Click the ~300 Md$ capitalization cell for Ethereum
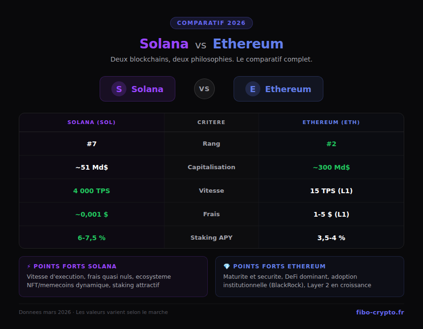The height and width of the screenshot is (329, 423). click(x=331, y=167)
